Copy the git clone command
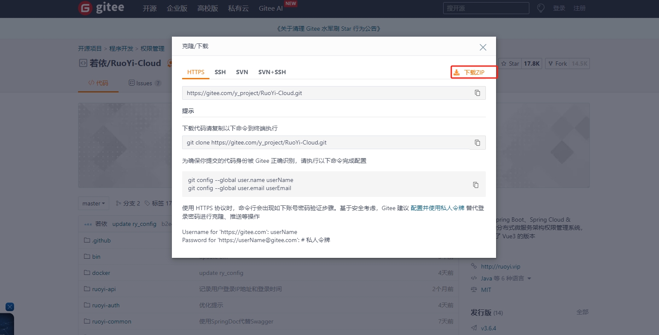The width and height of the screenshot is (659, 335). pos(478,143)
